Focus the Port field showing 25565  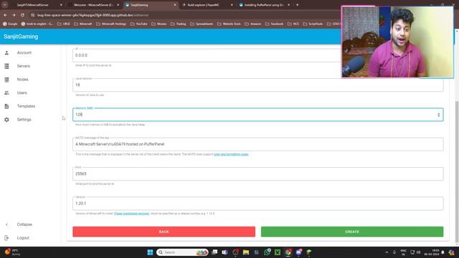[258, 173]
